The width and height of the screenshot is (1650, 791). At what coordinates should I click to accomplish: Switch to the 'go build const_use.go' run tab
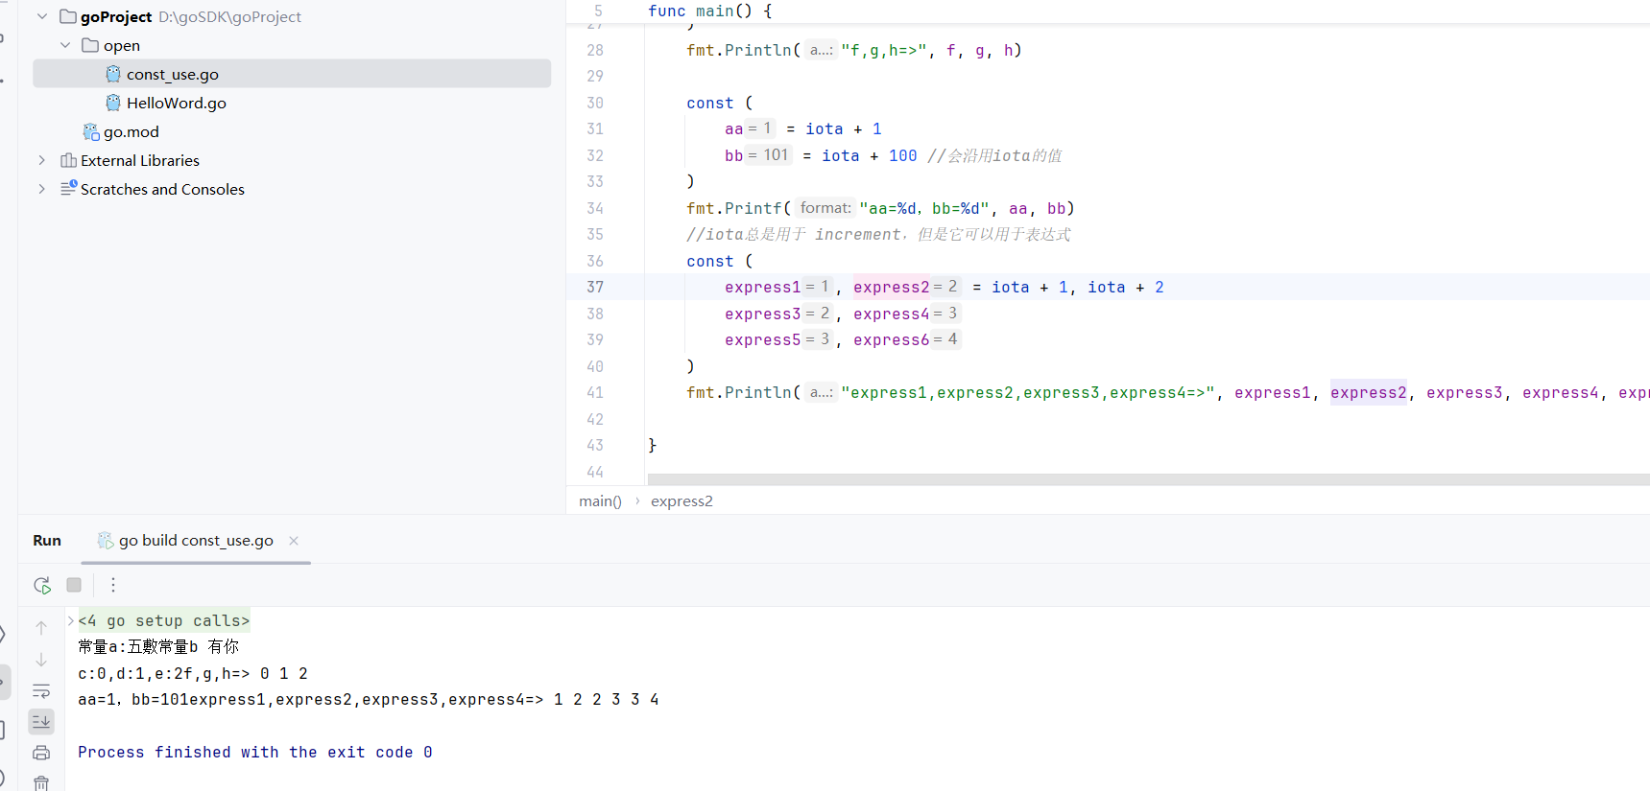pos(196,541)
